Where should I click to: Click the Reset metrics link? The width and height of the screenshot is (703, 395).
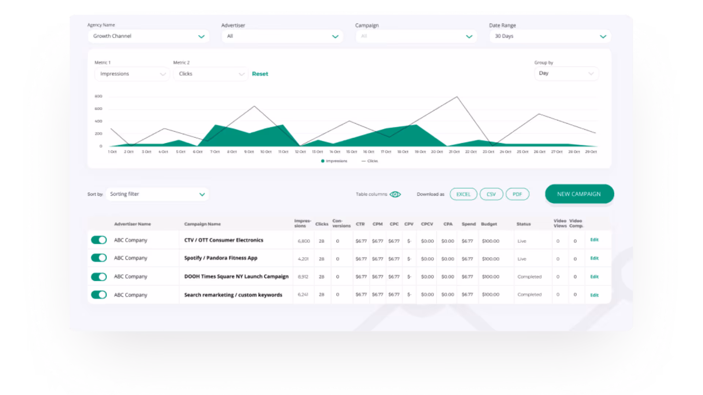tap(260, 74)
